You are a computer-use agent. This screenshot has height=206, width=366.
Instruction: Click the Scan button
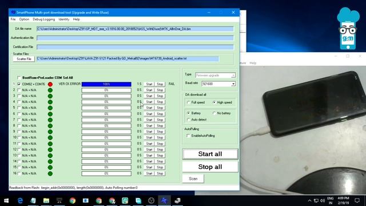pos(193,179)
